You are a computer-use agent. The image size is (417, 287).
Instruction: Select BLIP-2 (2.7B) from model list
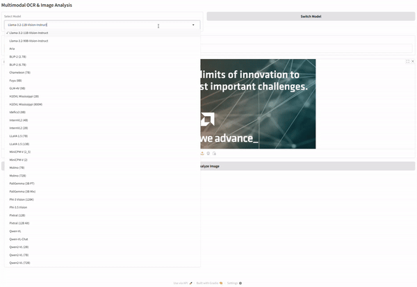pos(18,57)
